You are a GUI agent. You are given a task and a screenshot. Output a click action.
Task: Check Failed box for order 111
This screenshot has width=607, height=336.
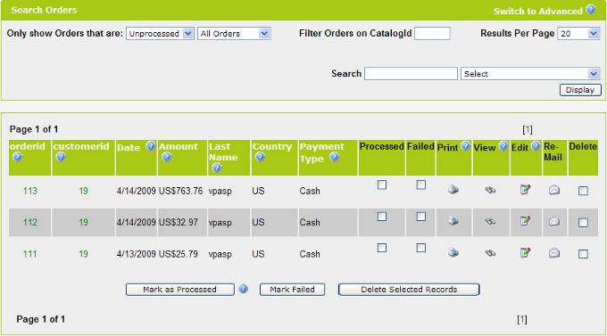point(421,248)
